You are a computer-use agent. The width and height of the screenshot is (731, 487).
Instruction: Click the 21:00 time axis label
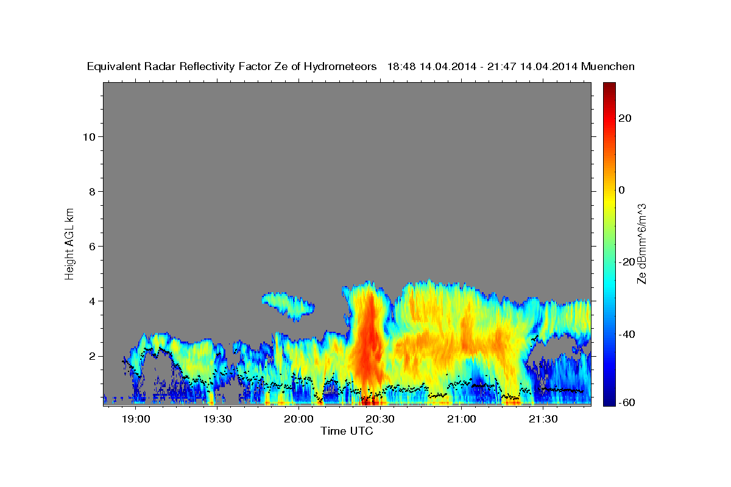point(462,419)
